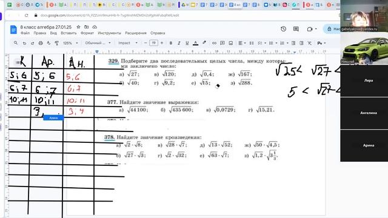Decrease the indent

tap(293, 43)
